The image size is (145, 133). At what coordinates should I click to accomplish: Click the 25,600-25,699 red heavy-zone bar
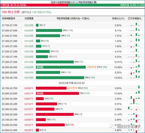[x=57, y=93]
